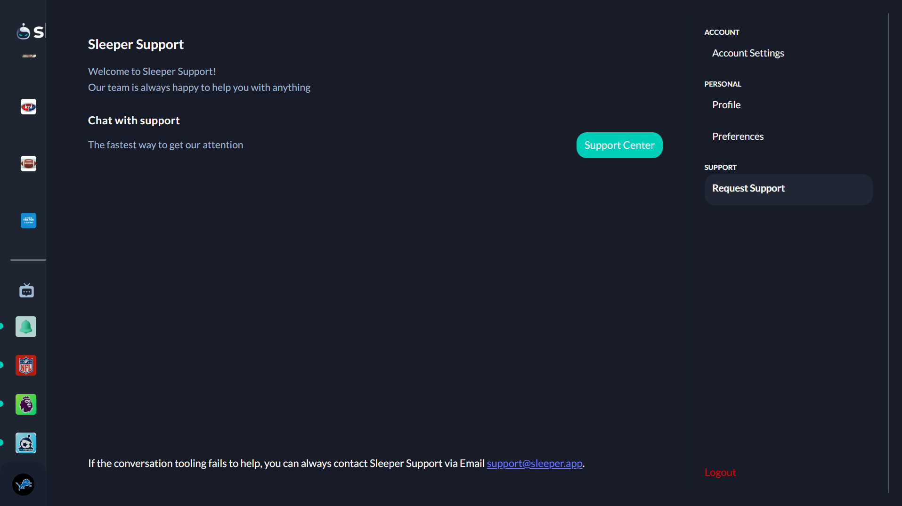Click the sidebar horizontal divider bar
The height and width of the screenshot is (506, 902).
coord(28,260)
